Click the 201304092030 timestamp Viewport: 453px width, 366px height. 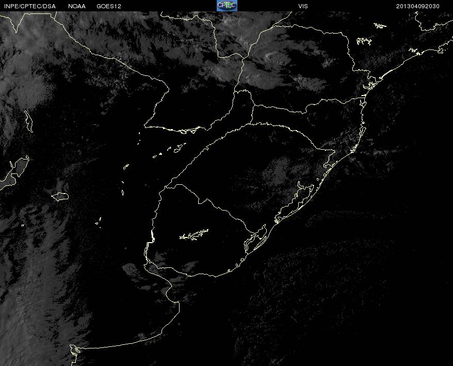pos(418,6)
